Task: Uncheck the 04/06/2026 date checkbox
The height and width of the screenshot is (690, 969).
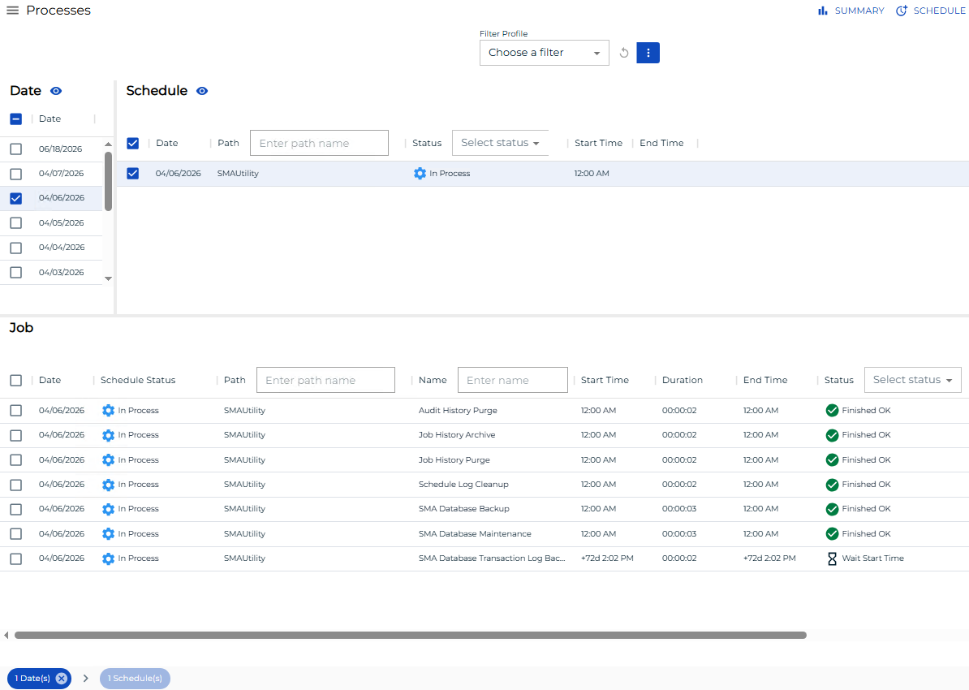Action: (16, 198)
